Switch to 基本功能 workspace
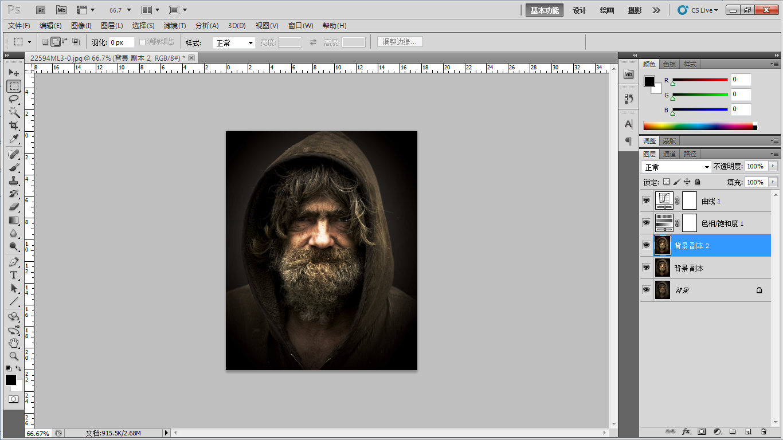 [x=545, y=10]
